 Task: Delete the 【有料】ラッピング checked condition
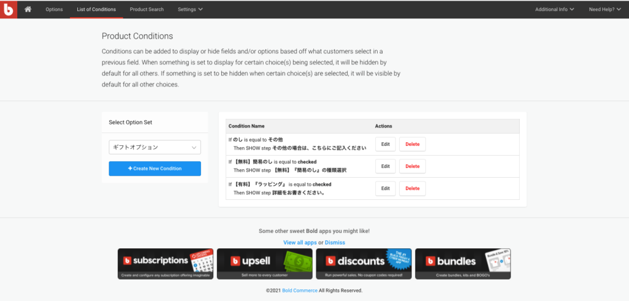point(412,188)
